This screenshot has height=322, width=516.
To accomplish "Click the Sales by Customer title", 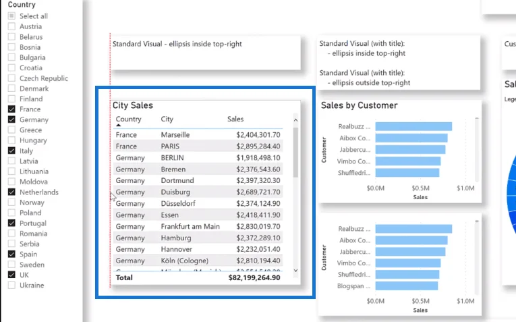I will click(x=359, y=105).
